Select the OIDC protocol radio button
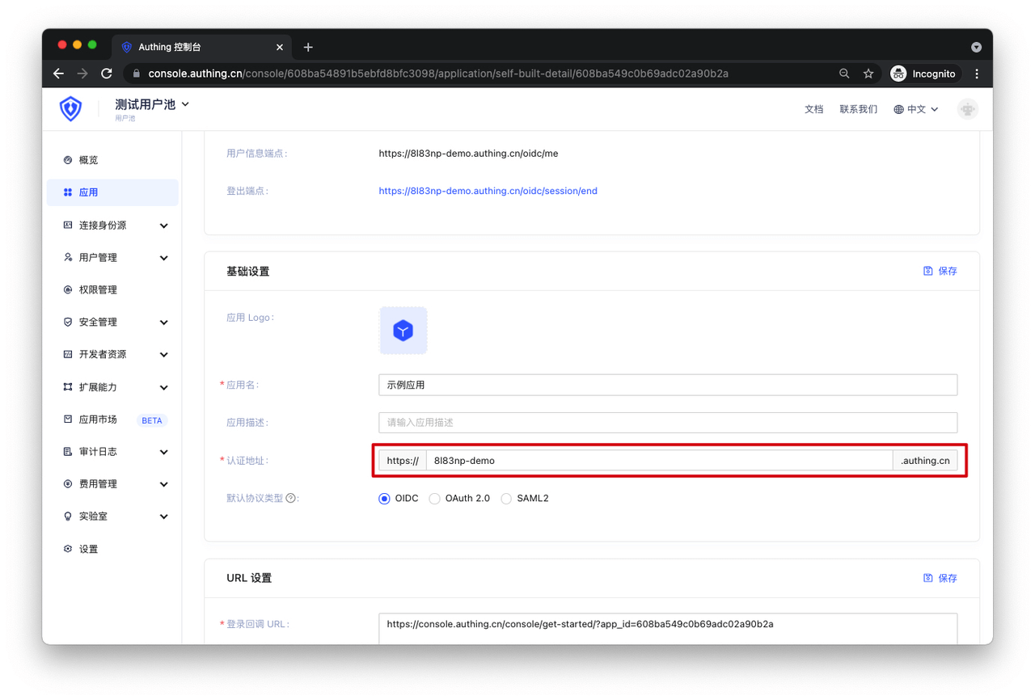1035x700 pixels. 385,499
